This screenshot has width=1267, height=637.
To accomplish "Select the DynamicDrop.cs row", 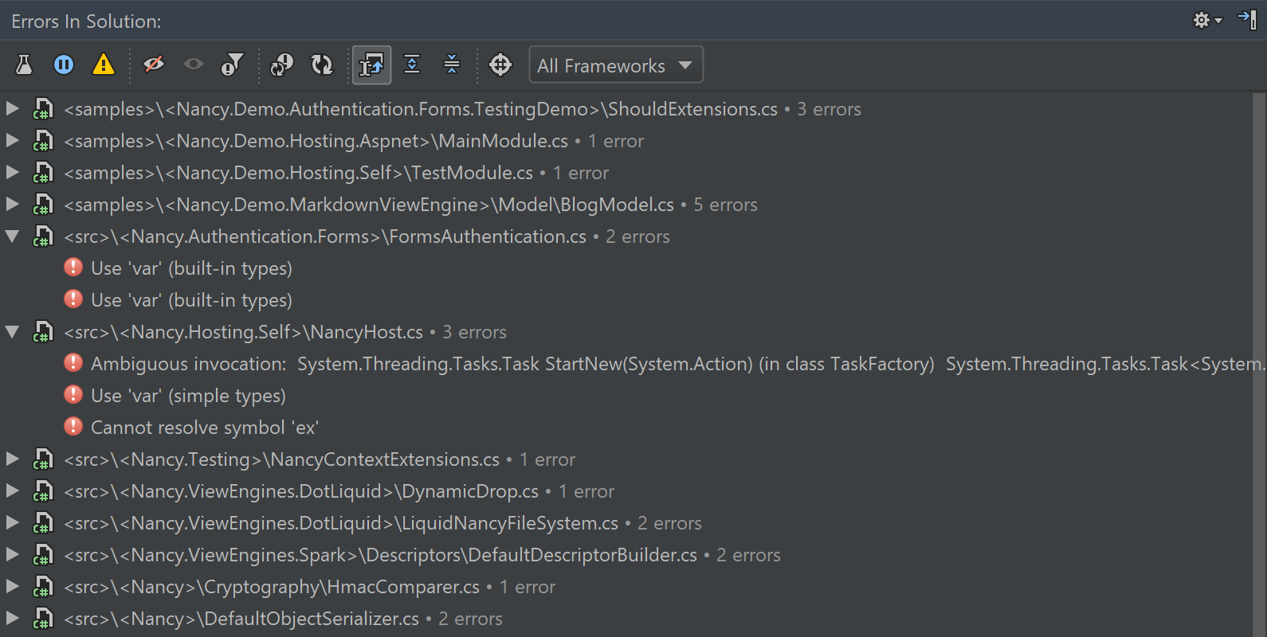I will (626, 491).
